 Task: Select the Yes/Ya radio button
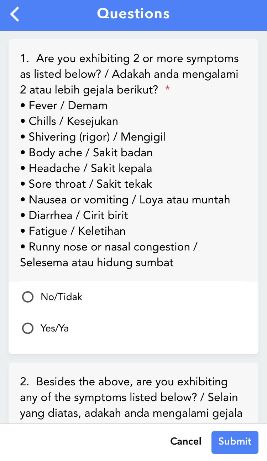tap(28, 328)
